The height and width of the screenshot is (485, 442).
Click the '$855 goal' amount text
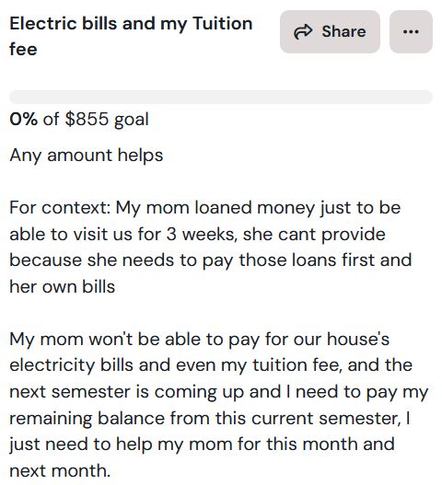click(x=107, y=120)
